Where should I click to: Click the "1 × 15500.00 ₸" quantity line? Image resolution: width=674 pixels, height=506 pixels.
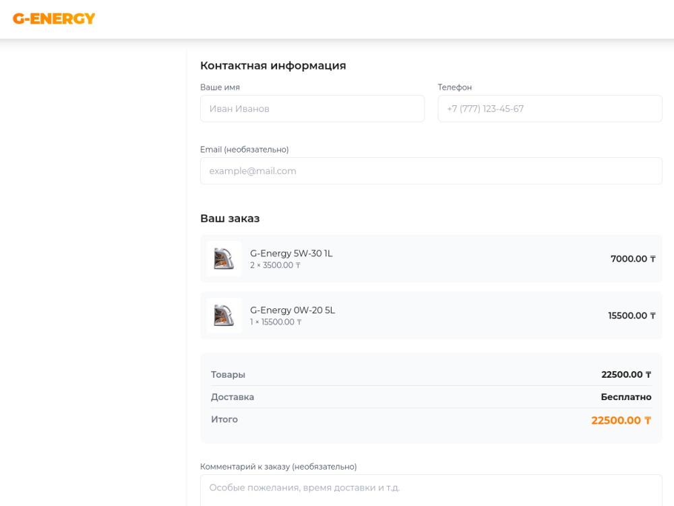pyautogui.click(x=276, y=322)
